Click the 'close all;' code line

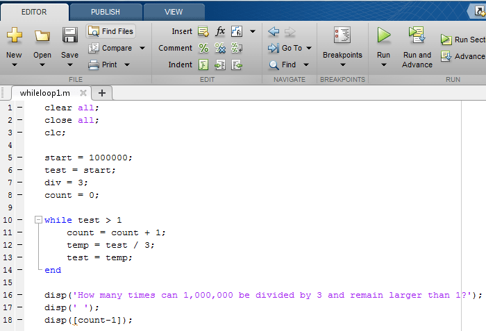pyautogui.click(x=72, y=120)
